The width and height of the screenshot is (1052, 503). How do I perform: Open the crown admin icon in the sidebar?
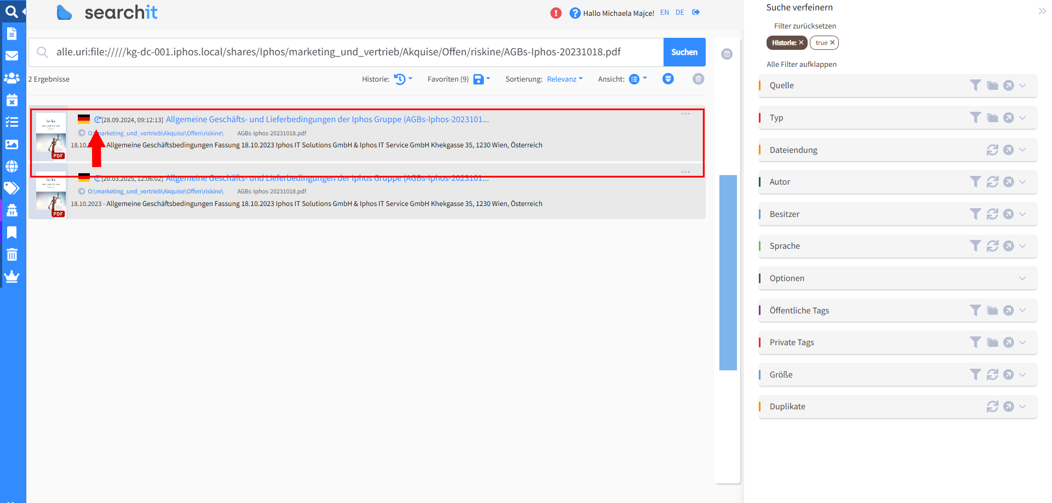pyautogui.click(x=12, y=277)
